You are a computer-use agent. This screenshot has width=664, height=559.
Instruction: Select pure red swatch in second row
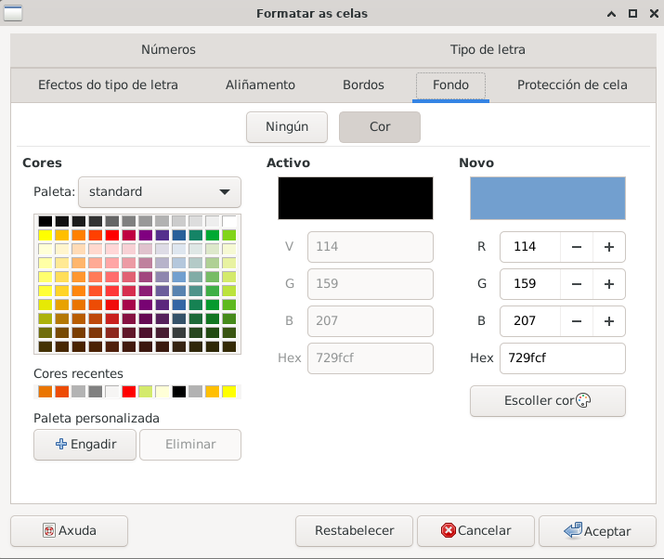112,235
